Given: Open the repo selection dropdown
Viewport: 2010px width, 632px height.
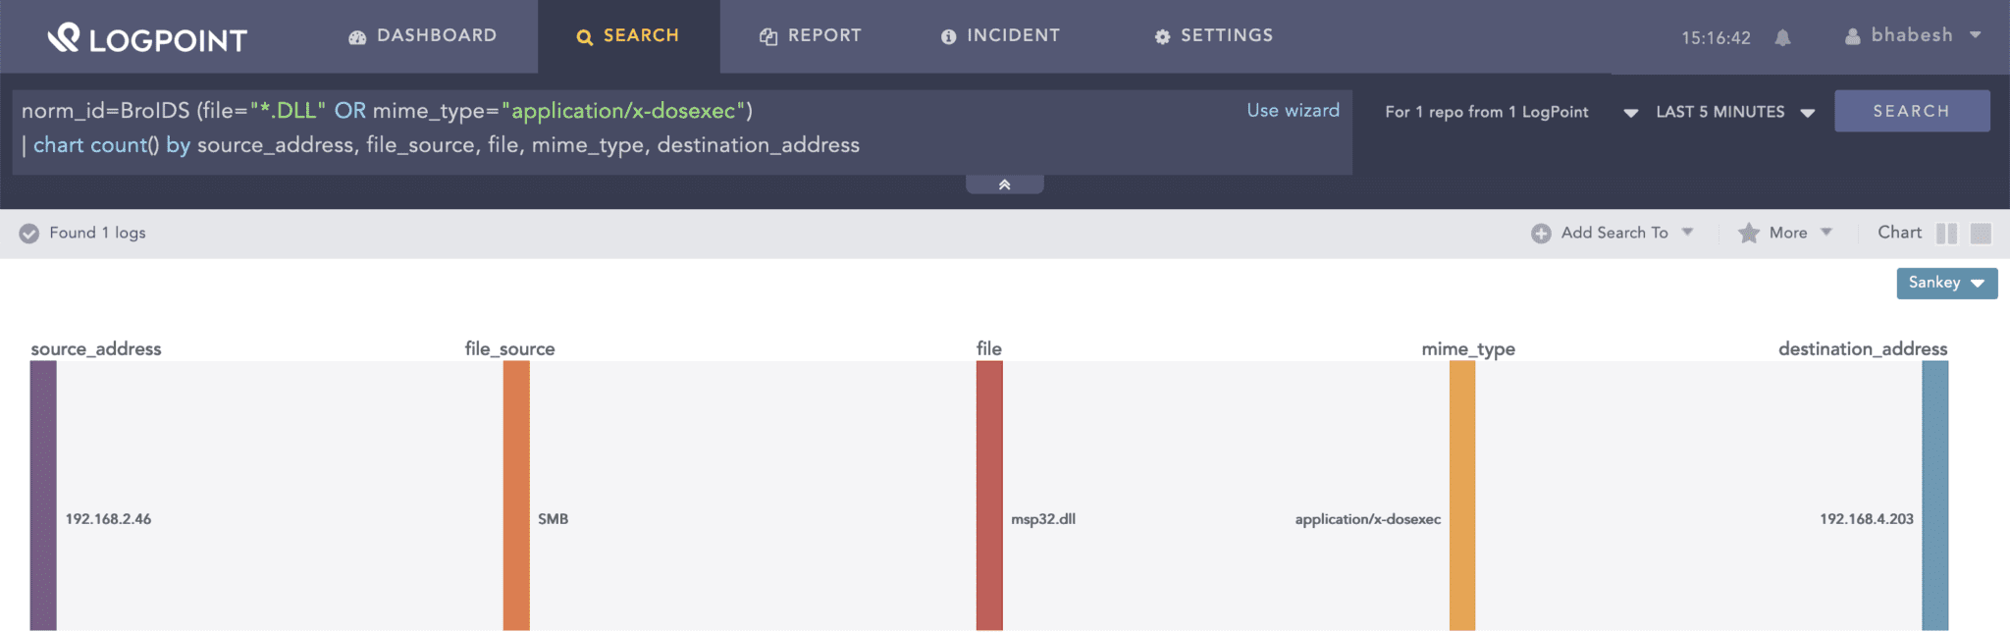Looking at the screenshot, I should tap(1511, 112).
